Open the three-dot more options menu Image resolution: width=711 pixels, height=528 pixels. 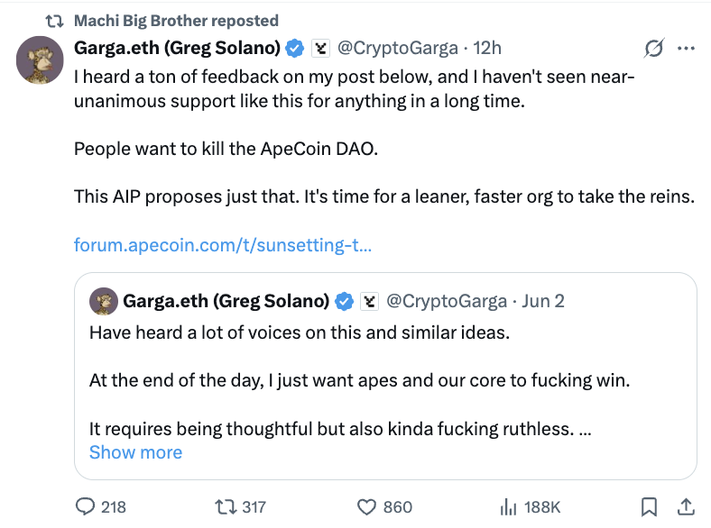[686, 48]
